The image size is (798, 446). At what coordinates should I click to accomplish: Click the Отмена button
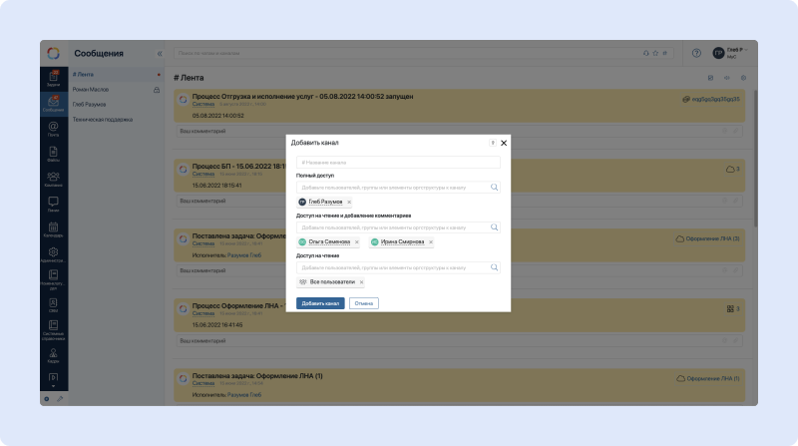click(x=364, y=303)
